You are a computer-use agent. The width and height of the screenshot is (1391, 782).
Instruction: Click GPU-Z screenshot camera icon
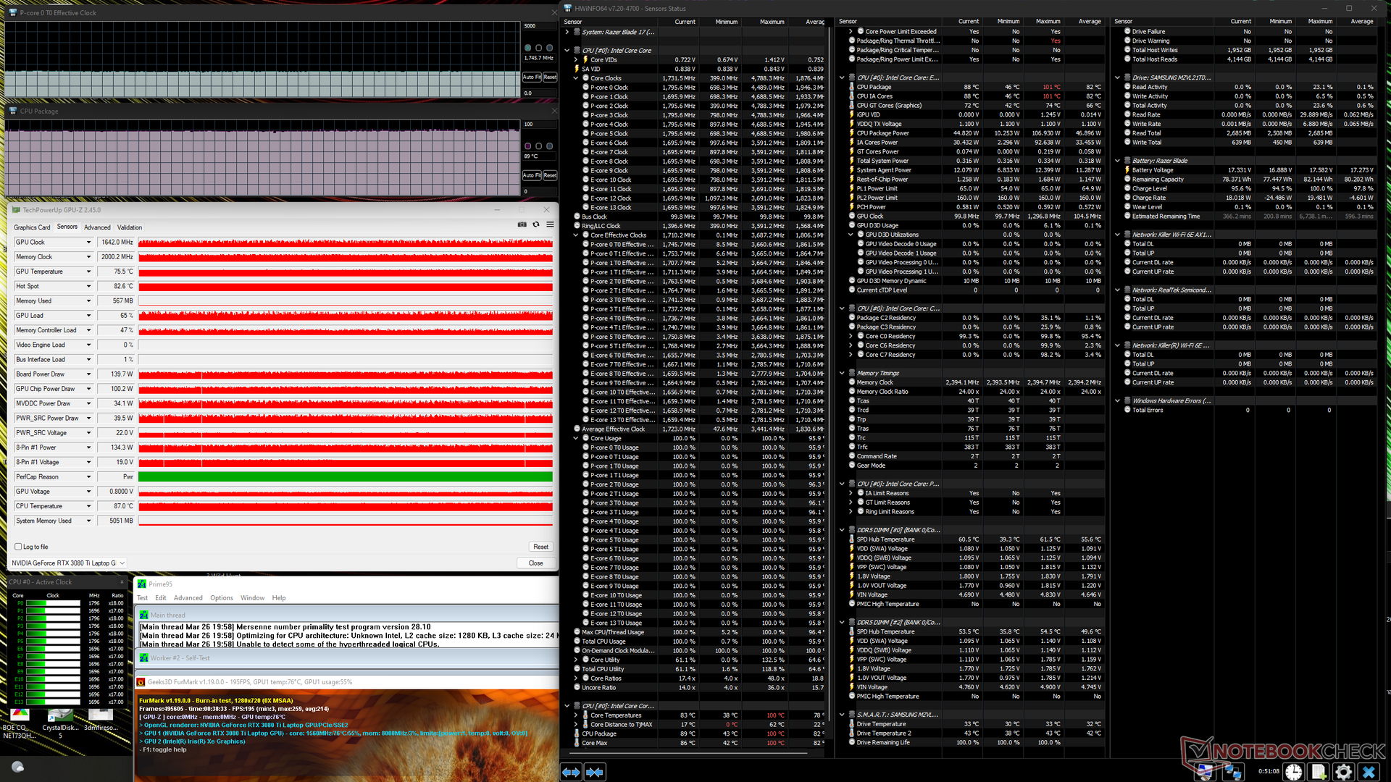[522, 224]
